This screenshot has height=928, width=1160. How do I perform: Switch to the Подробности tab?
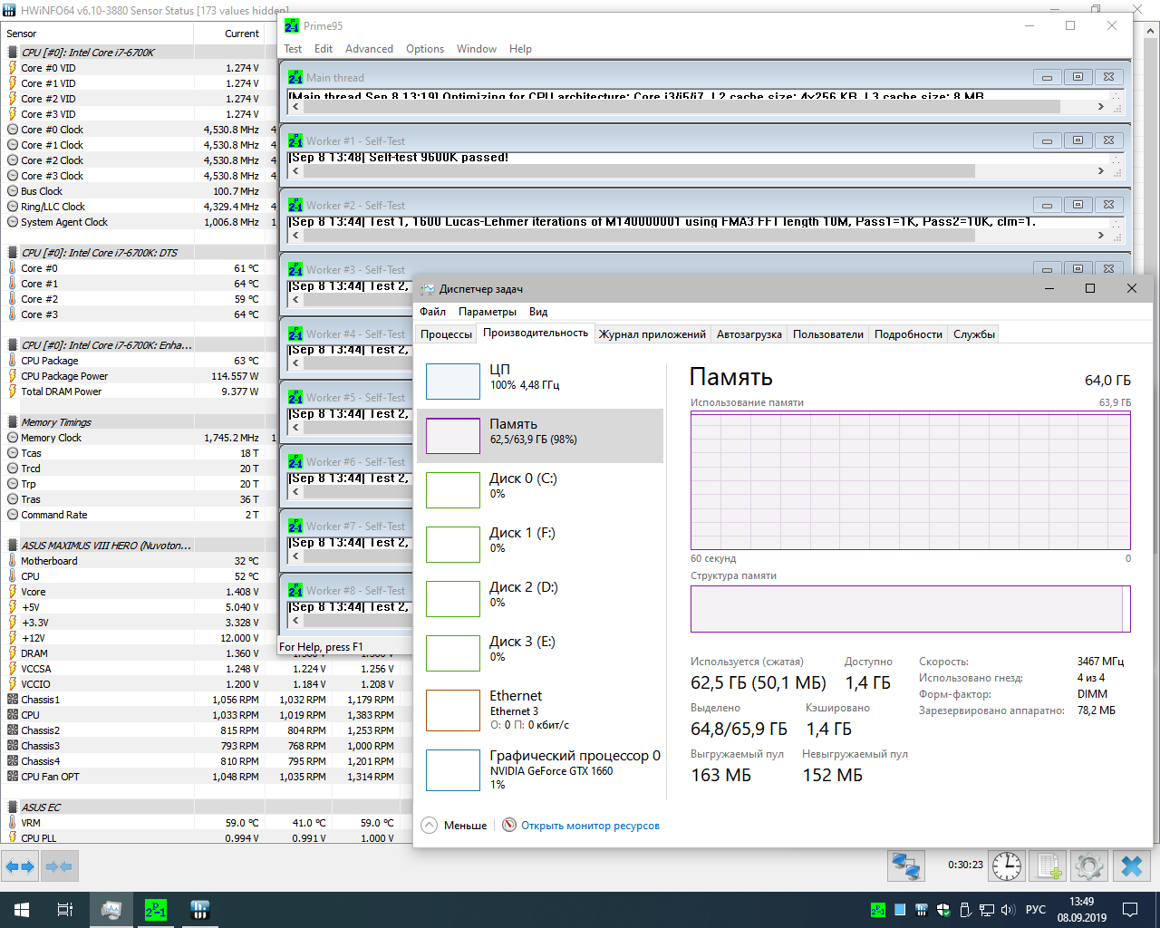coord(908,334)
